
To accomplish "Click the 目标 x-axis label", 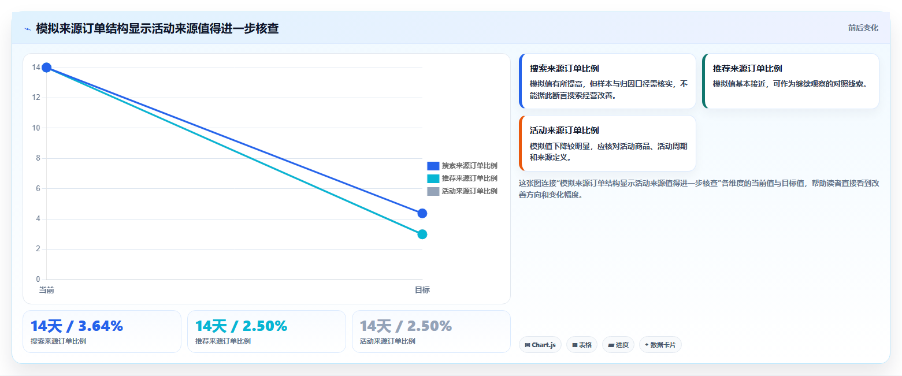I will pos(422,290).
